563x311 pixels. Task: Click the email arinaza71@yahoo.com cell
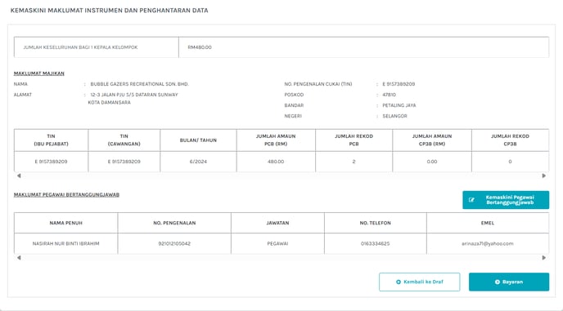tap(488, 243)
